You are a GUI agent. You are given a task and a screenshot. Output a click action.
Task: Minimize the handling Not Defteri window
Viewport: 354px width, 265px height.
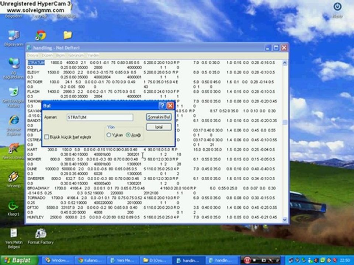pos(268,47)
